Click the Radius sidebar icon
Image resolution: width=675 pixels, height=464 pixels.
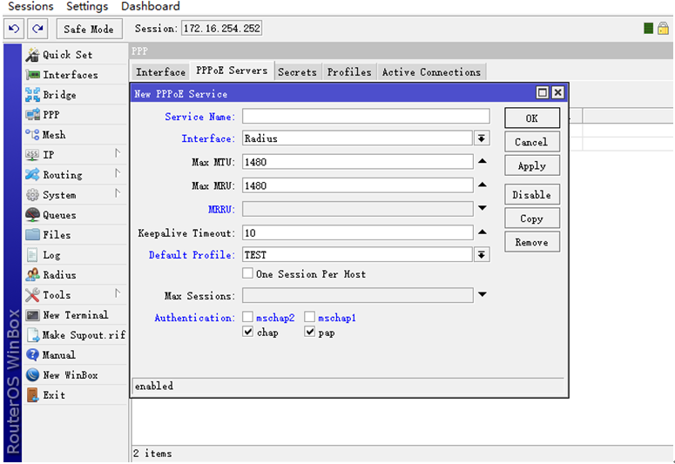pyautogui.click(x=32, y=275)
